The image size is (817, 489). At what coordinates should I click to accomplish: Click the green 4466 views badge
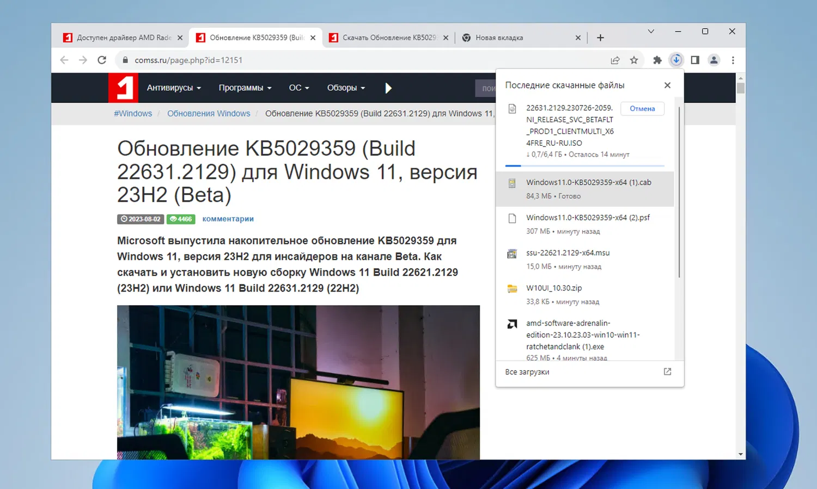[x=181, y=219]
